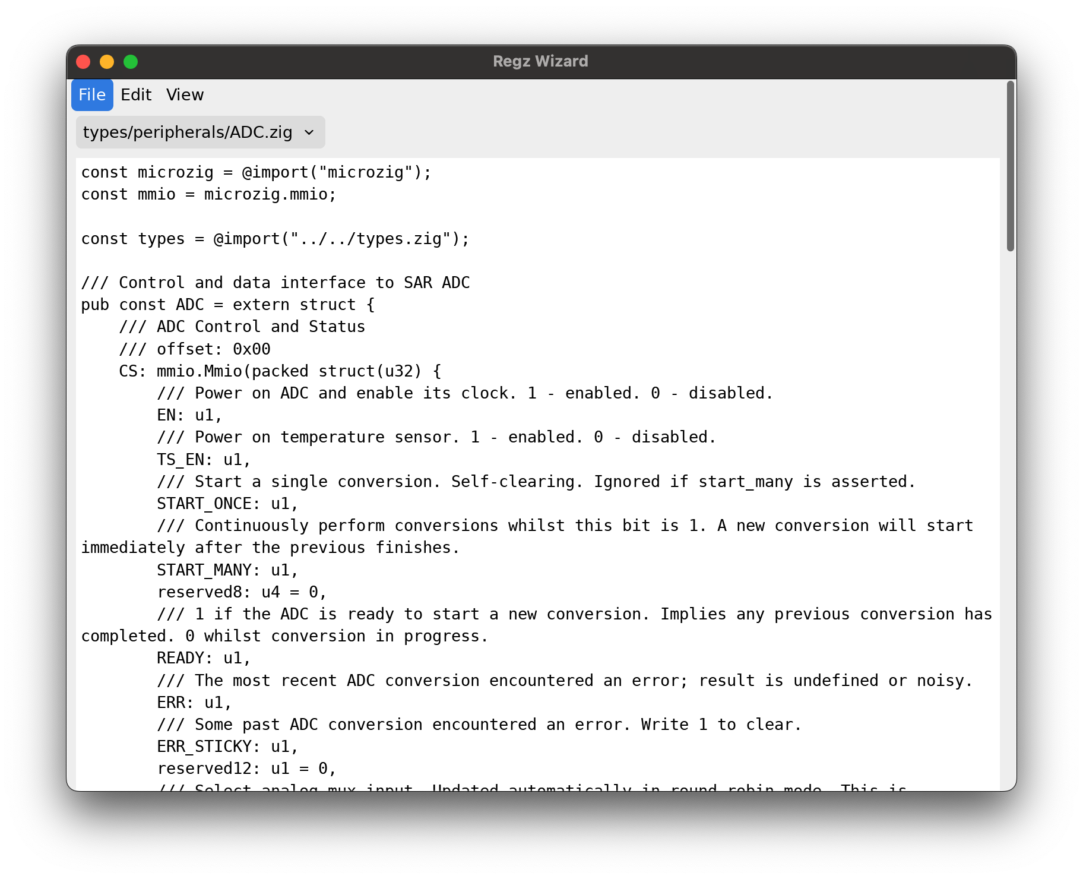Screen dimensions: 1083x879
Task: Click the 'START_ONCE: u1,' field line
Action: click(228, 504)
